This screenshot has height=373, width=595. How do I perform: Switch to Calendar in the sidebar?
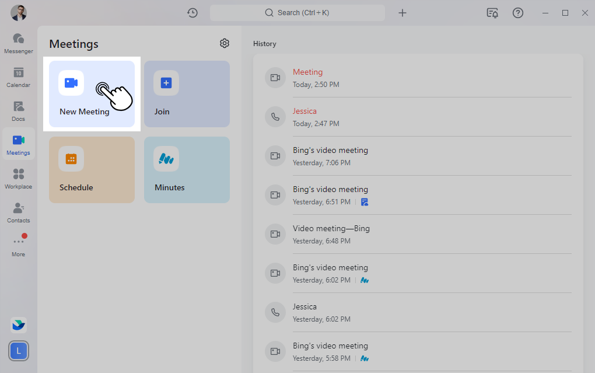(x=19, y=77)
